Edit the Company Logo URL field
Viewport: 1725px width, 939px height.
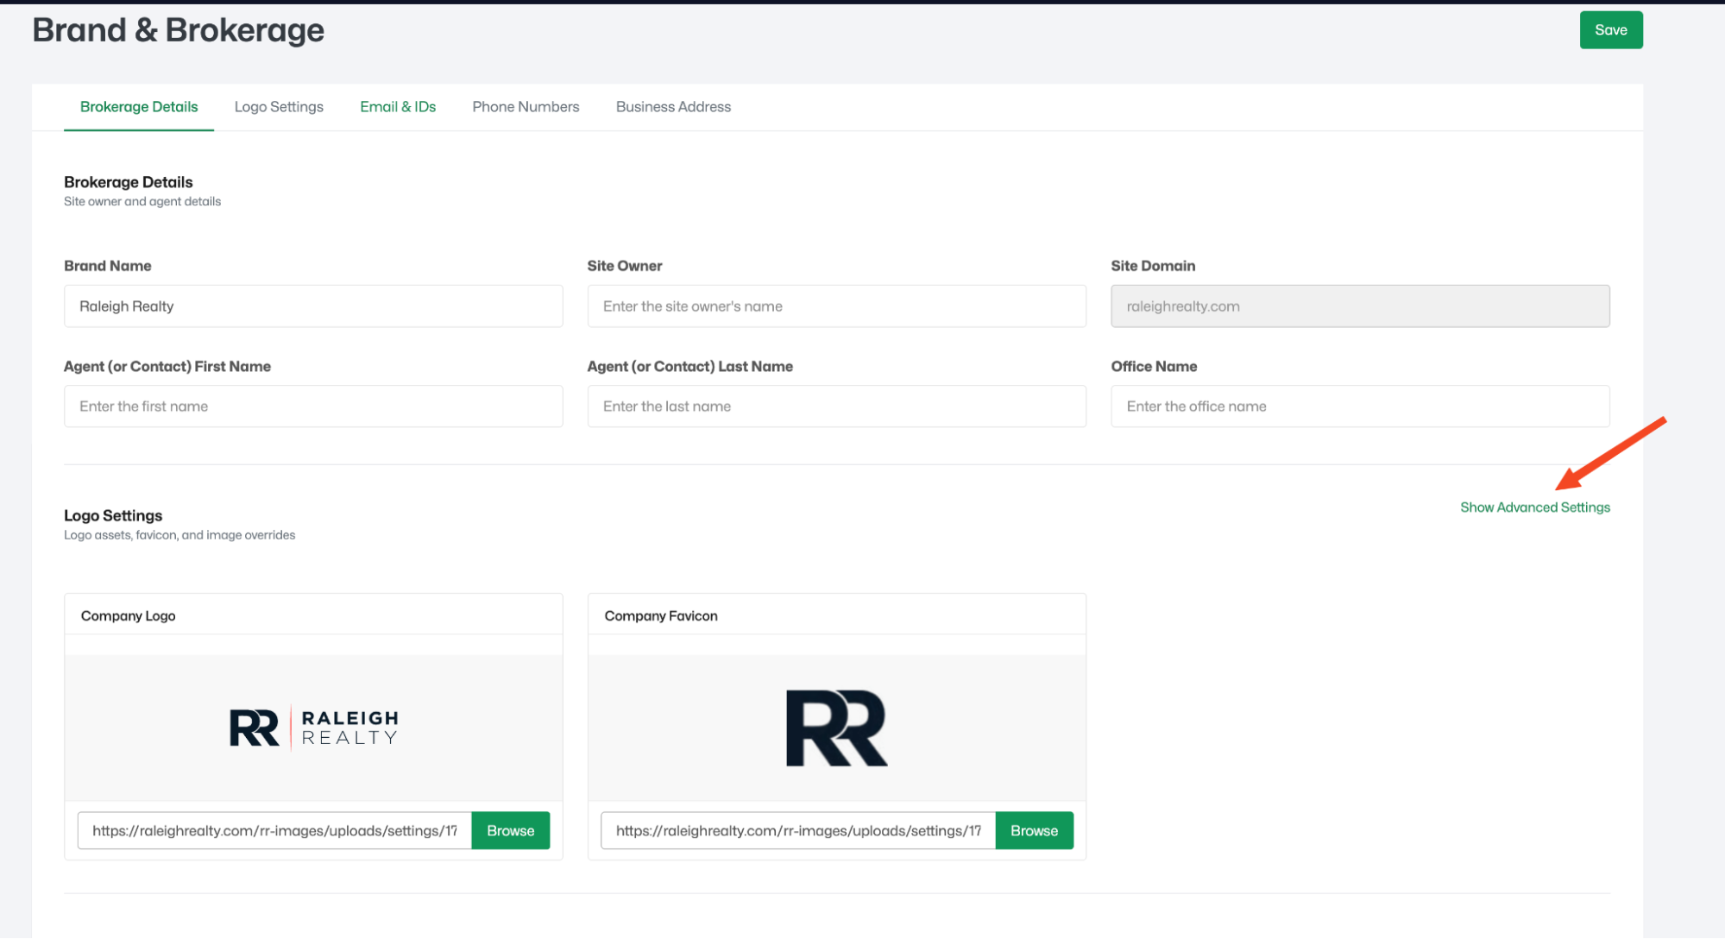point(274,830)
